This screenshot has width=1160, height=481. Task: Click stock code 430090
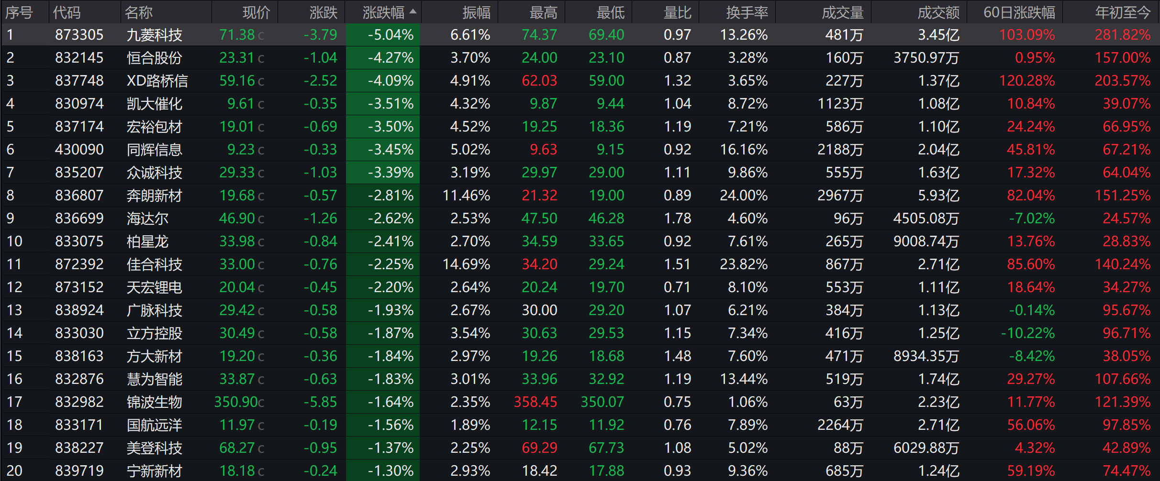tap(79, 150)
